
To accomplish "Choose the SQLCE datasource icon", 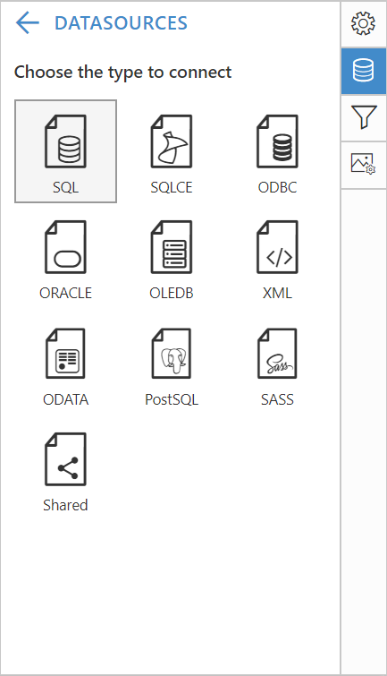I will [x=172, y=141].
